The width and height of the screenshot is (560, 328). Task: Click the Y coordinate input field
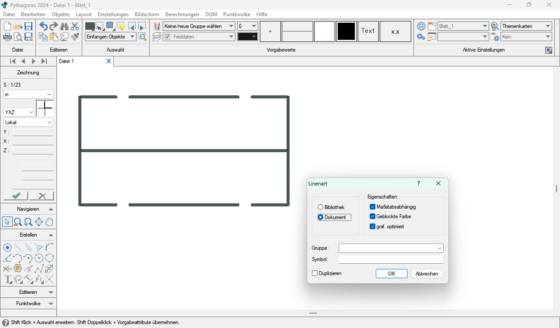tap(33, 132)
